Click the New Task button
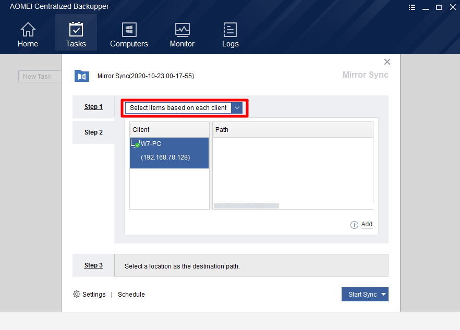Viewport: 460px width, 330px height. tap(40, 76)
